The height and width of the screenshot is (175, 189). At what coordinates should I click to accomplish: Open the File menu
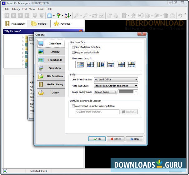click(x=7, y=9)
